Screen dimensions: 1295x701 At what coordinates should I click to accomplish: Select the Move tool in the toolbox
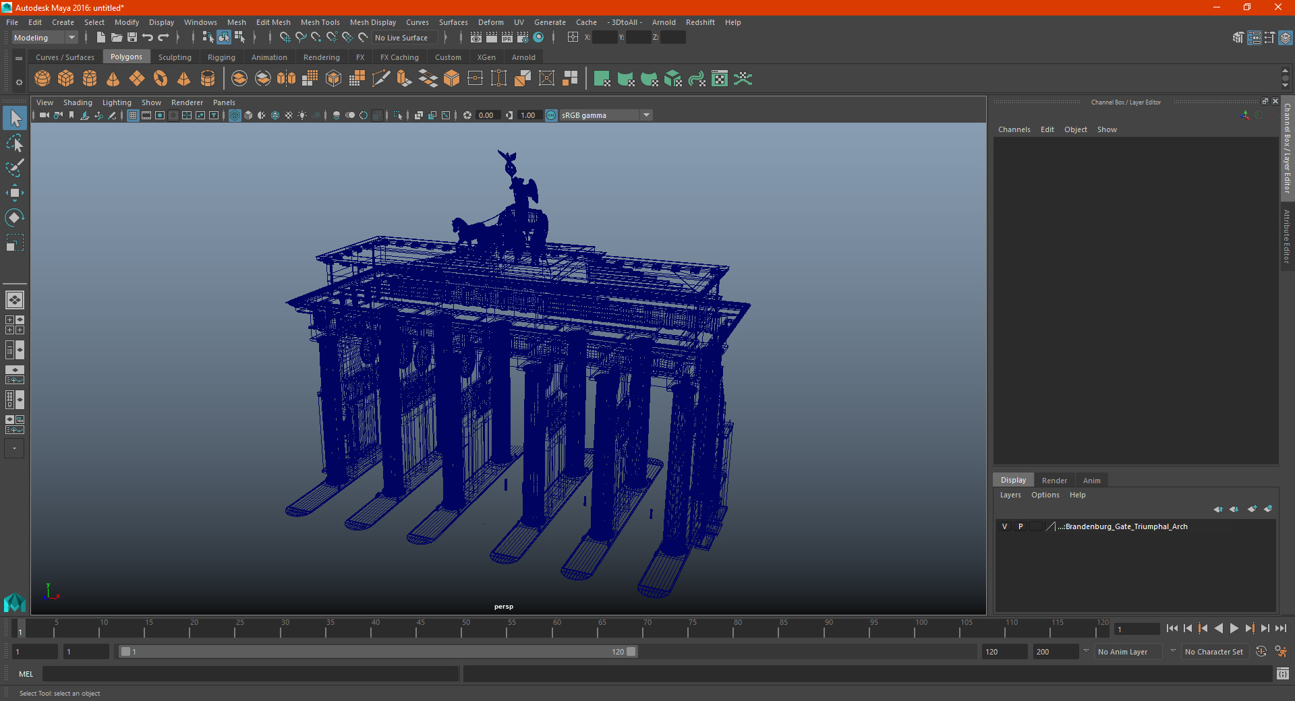[14, 193]
